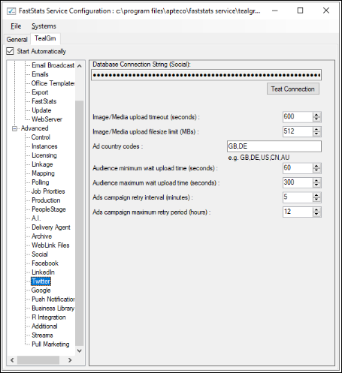The width and height of the screenshot is (342, 373).
Task: Decrease Audience minimum wait upload time
Action: (316, 170)
